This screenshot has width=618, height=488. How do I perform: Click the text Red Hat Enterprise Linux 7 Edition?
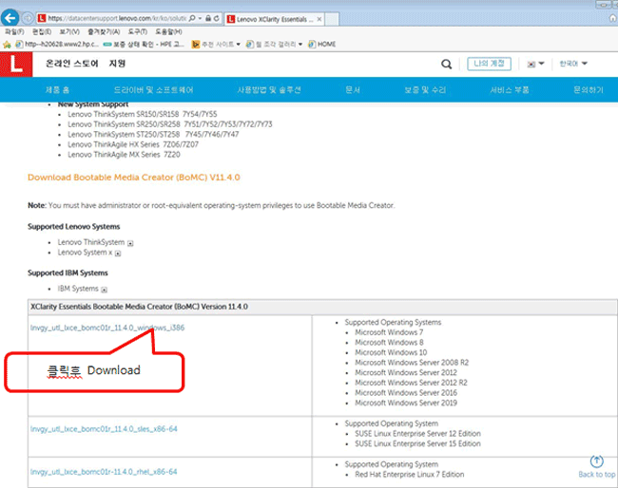(x=410, y=474)
